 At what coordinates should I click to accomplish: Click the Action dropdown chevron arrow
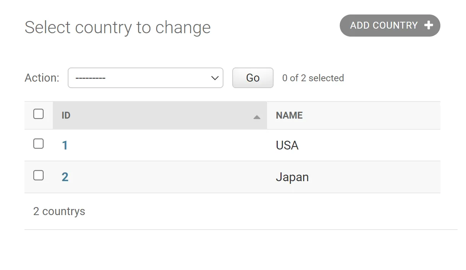(215, 78)
